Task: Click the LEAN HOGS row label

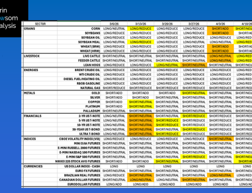Action: [92, 65]
